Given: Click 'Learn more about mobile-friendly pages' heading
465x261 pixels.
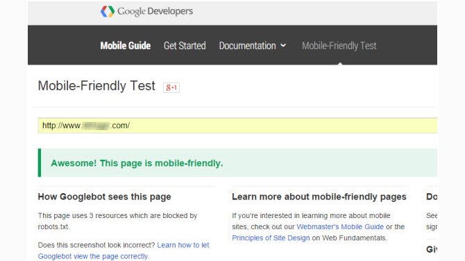Looking at the screenshot, I should pos(319,197).
